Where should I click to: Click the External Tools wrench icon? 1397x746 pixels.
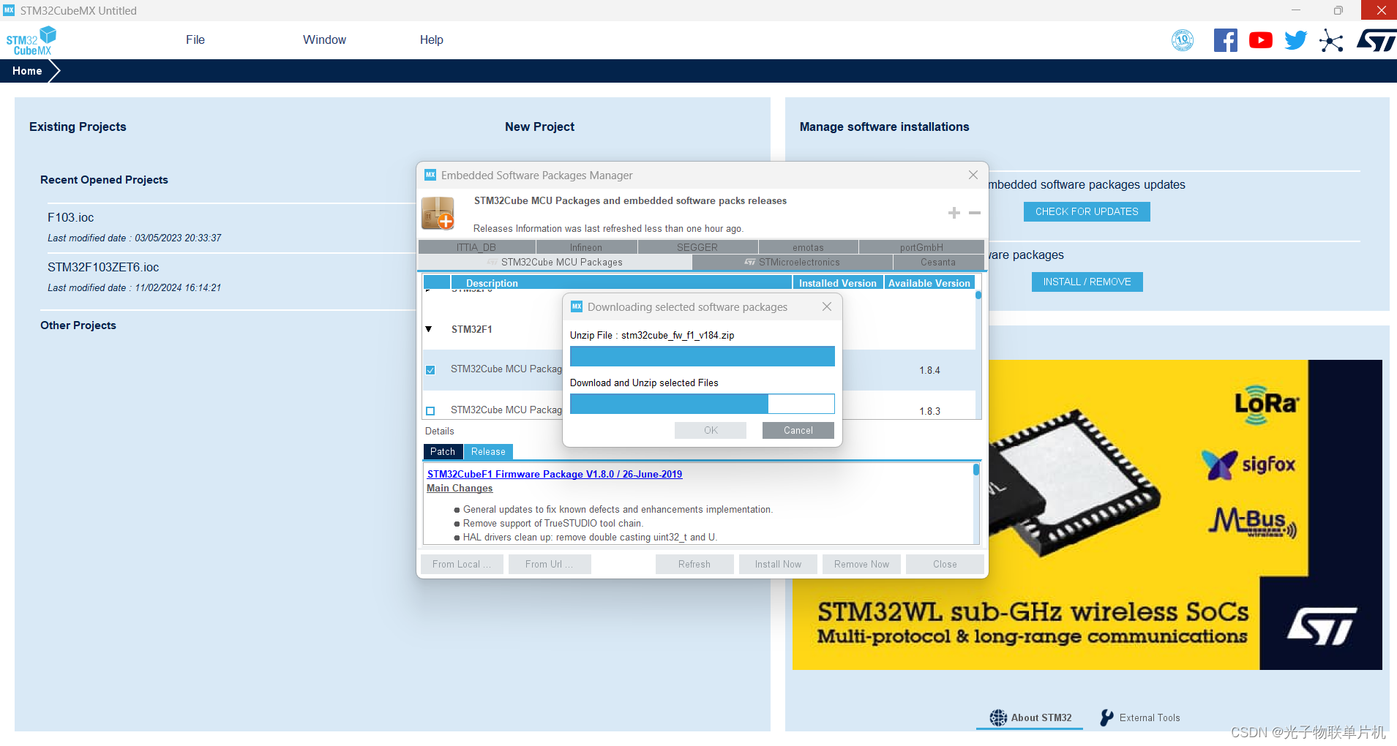1107,717
